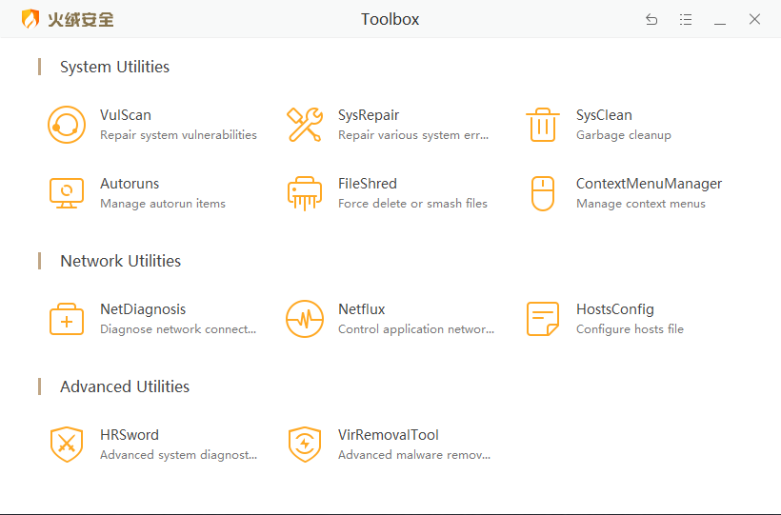781x515 pixels.
Task: Click the HostsConfig note icon
Action: (x=543, y=319)
